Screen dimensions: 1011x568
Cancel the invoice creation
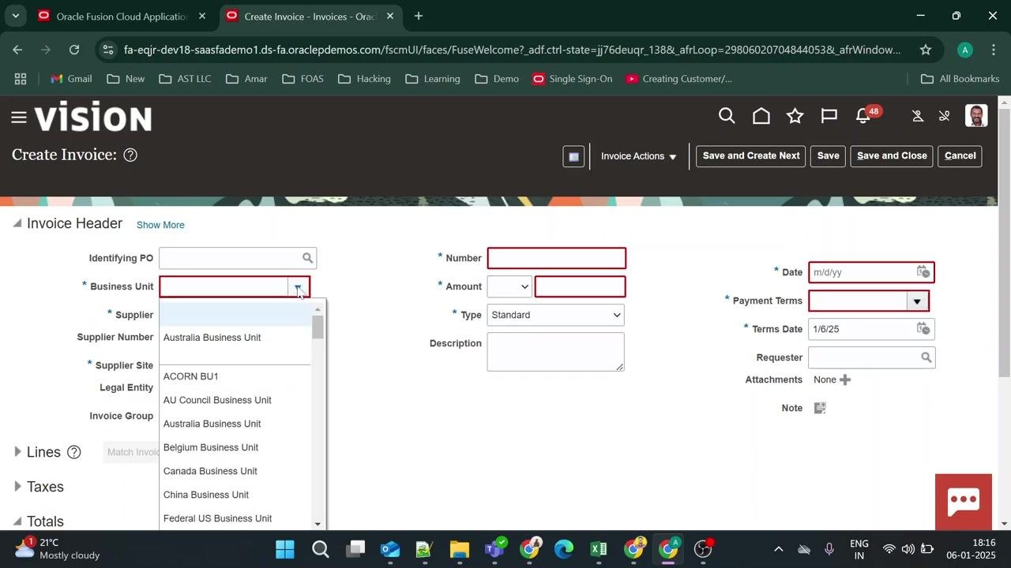coord(960,156)
